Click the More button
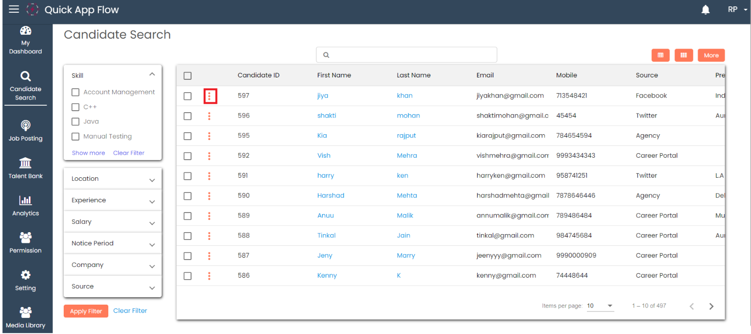The image size is (751, 334). (711, 55)
